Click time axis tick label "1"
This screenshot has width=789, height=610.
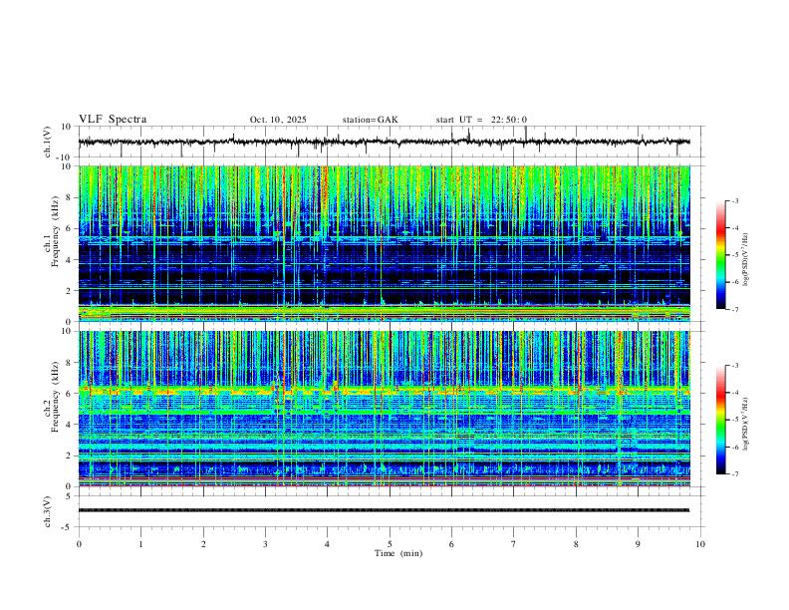click(140, 544)
